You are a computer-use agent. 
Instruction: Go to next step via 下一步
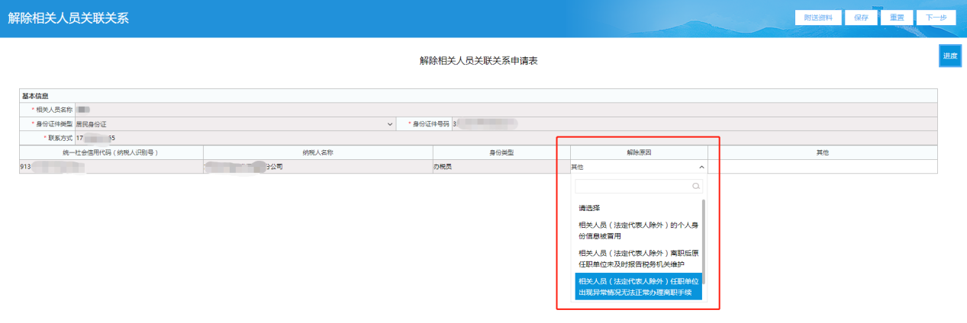pos(936,18)
